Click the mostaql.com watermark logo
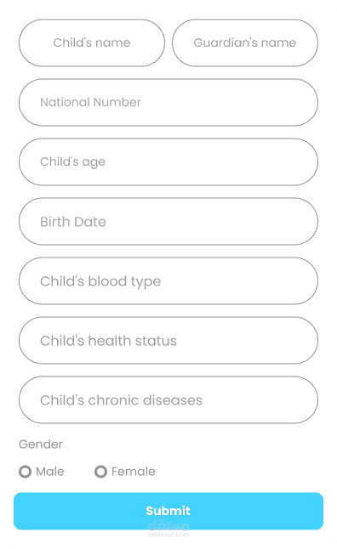This screenshot has width=337, height=549. pyautogui.click(x=168, y=529)
